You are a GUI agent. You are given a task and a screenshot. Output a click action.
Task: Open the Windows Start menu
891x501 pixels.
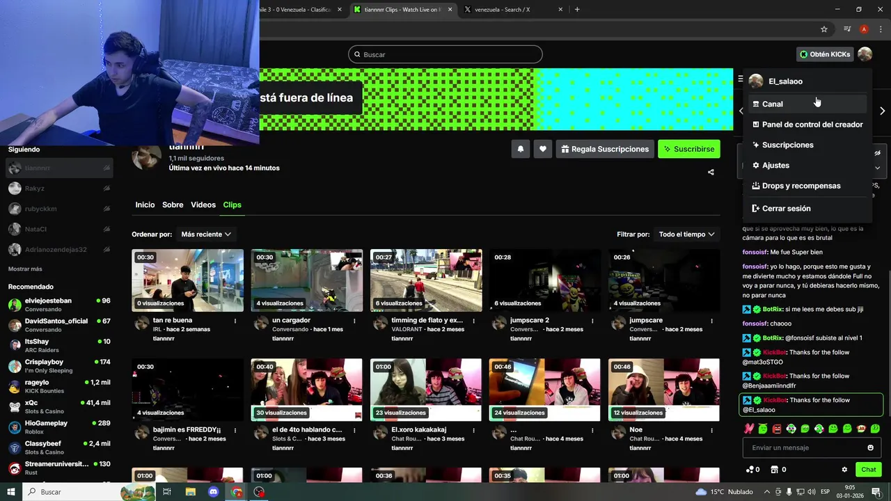tap(11, 492)
